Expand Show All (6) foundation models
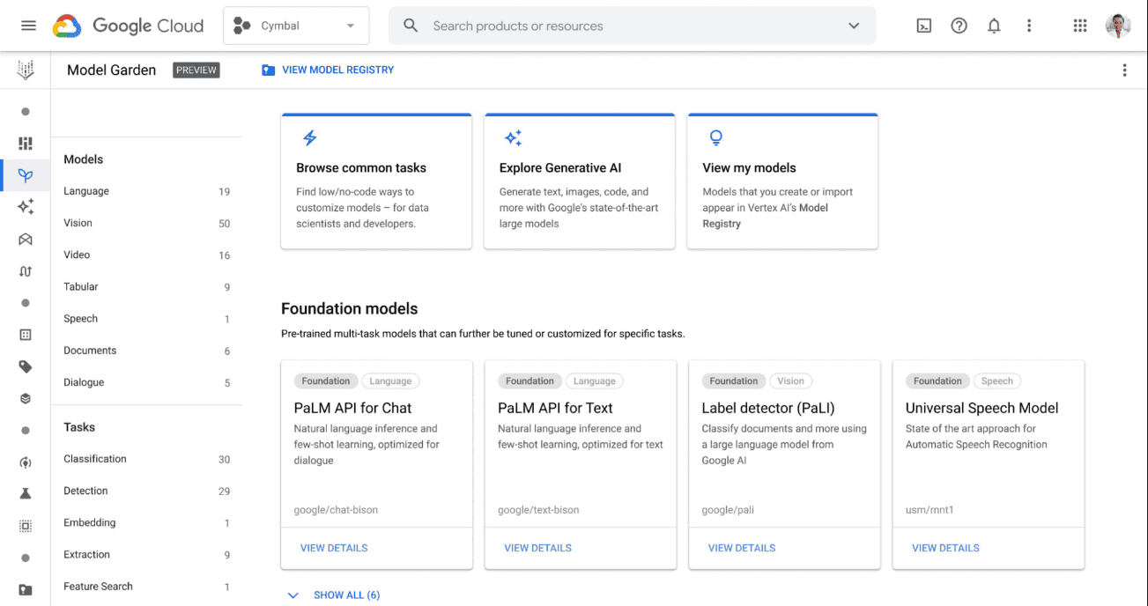This screenshot has height=606, width=1148. tap(334, 595)
